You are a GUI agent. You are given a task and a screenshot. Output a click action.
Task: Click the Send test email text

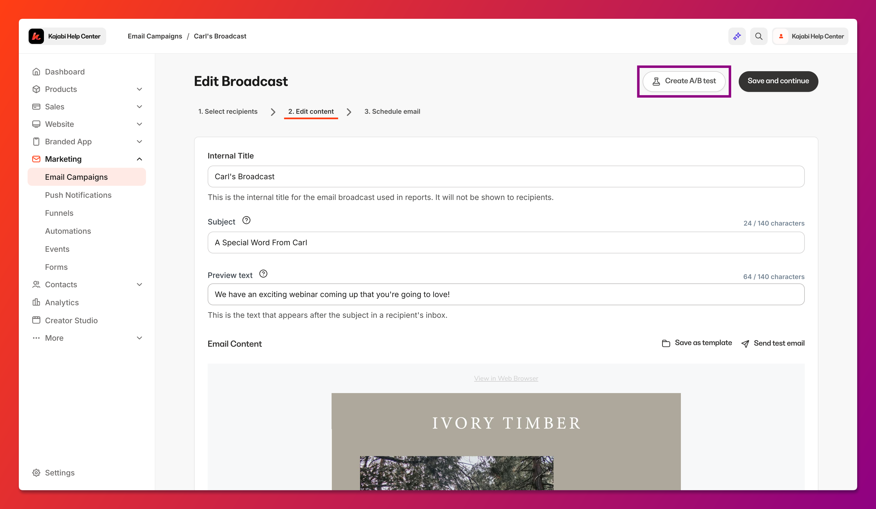click(x=779, y=343)
